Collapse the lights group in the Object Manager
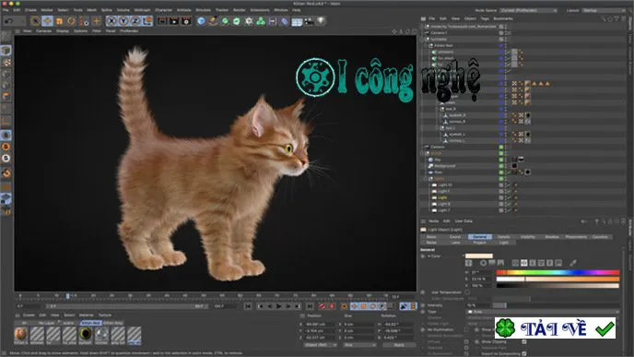This screenshot has width=634, height=357. (426, 179)
